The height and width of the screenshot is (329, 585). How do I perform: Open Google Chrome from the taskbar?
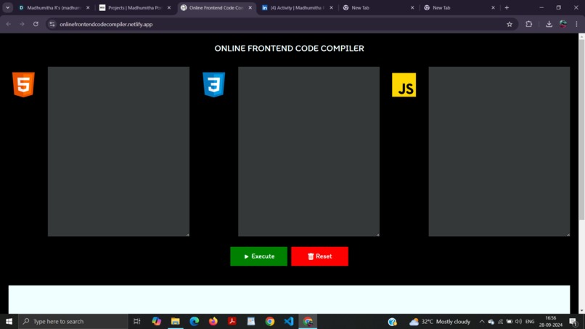click(x=270, y=321)
